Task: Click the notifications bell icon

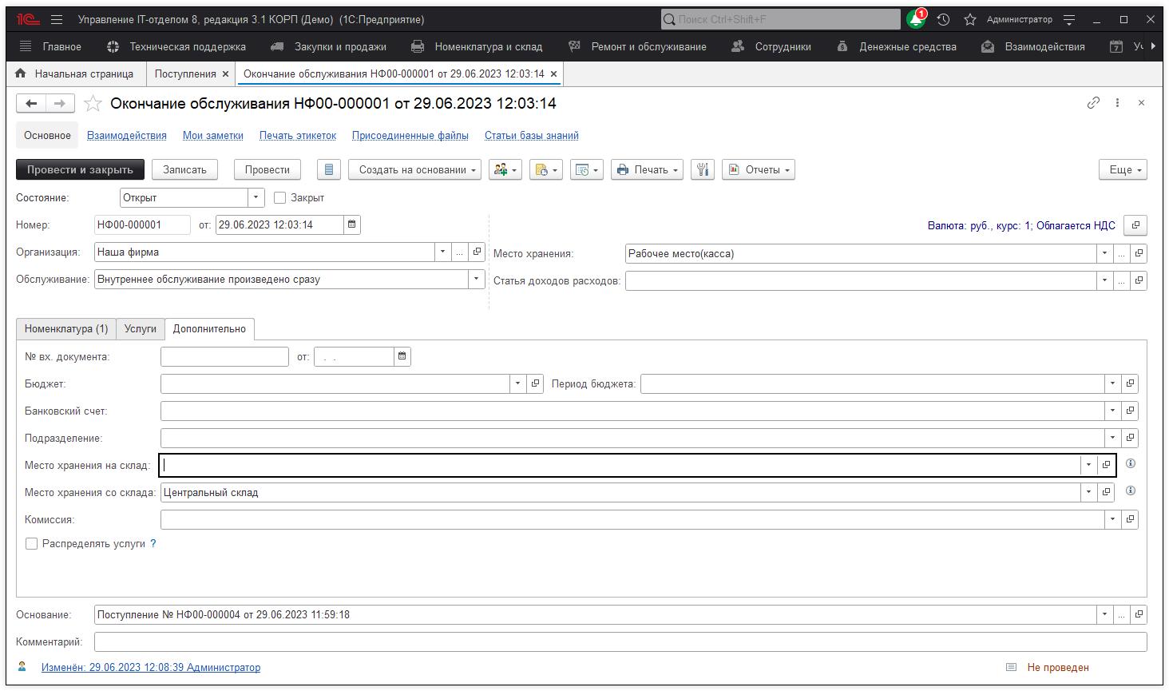Action: pyautogui.click(x=915, y=19)
